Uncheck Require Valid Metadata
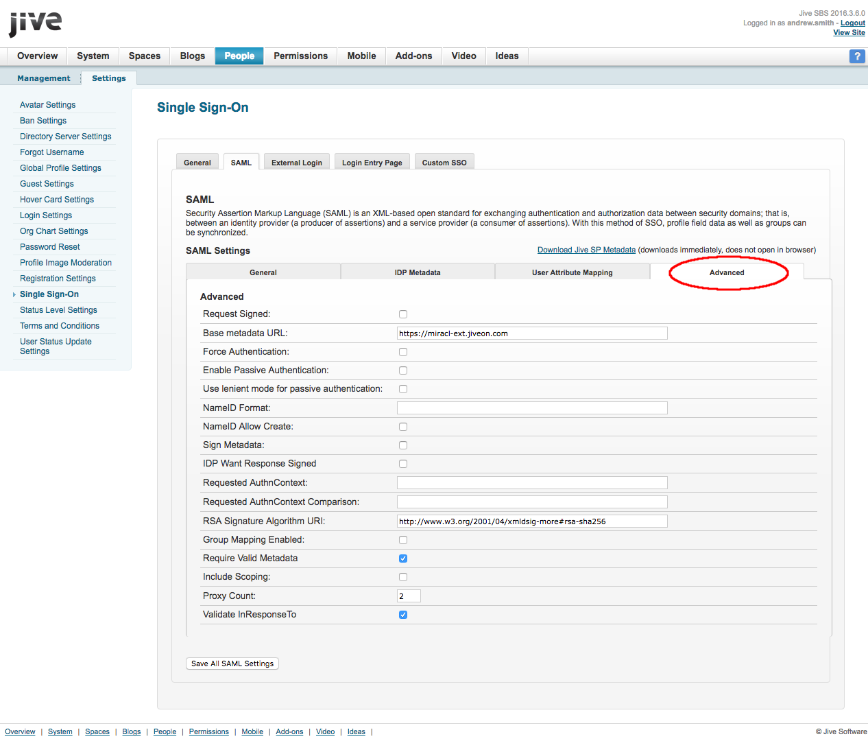 pos(403,558)
